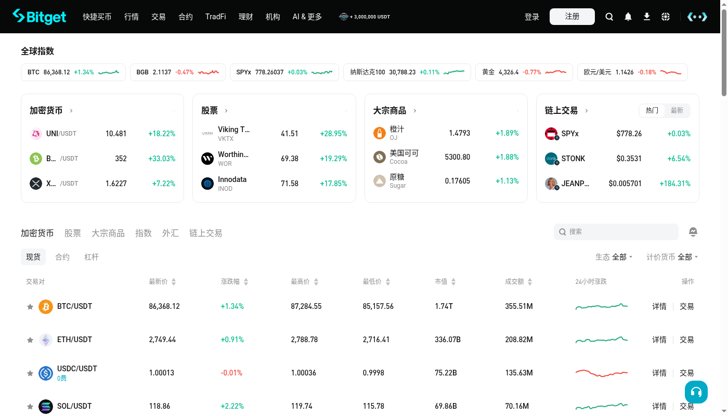
Task: Open the search magnifier icon in header
Action: coord(609,17)
